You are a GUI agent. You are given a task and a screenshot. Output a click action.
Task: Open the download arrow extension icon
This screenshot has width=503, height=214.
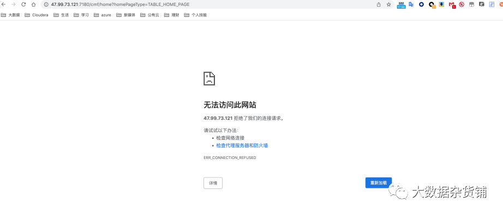pos(442,4)
